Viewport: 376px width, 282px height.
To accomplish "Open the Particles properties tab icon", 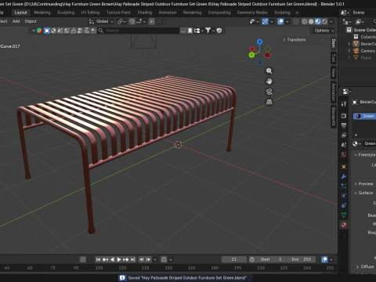I will 344,186.
